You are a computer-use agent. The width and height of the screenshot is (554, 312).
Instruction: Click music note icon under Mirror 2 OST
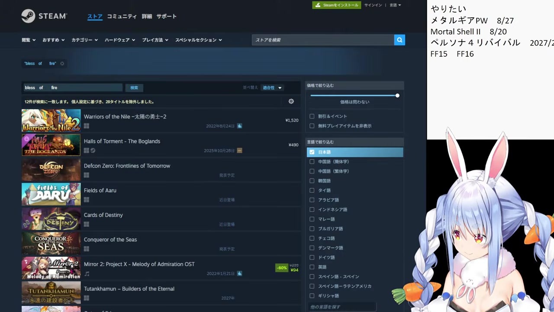(x=87, y=274)
